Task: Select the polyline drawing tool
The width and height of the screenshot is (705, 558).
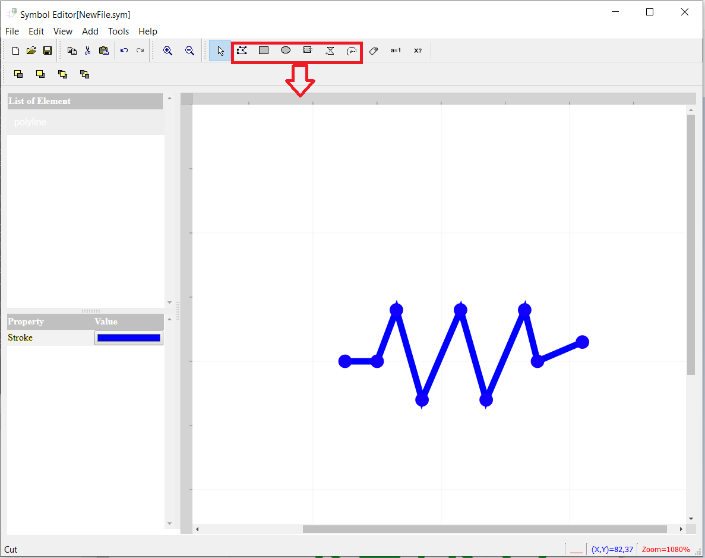Action: (x=242, y=51)
